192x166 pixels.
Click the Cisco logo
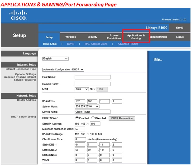(x=18, y=15)
